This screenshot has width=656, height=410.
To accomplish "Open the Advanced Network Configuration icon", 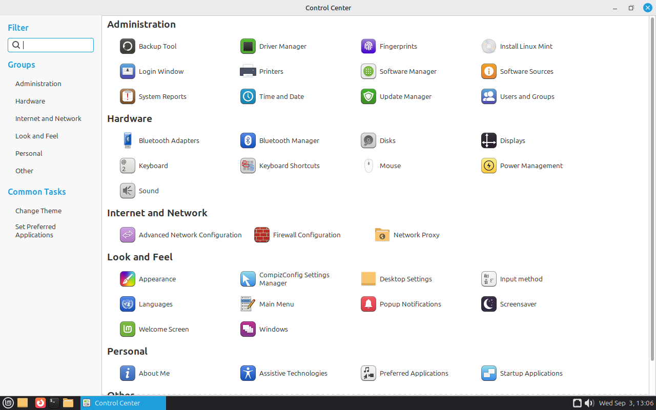I will click(x=128, y=235).
